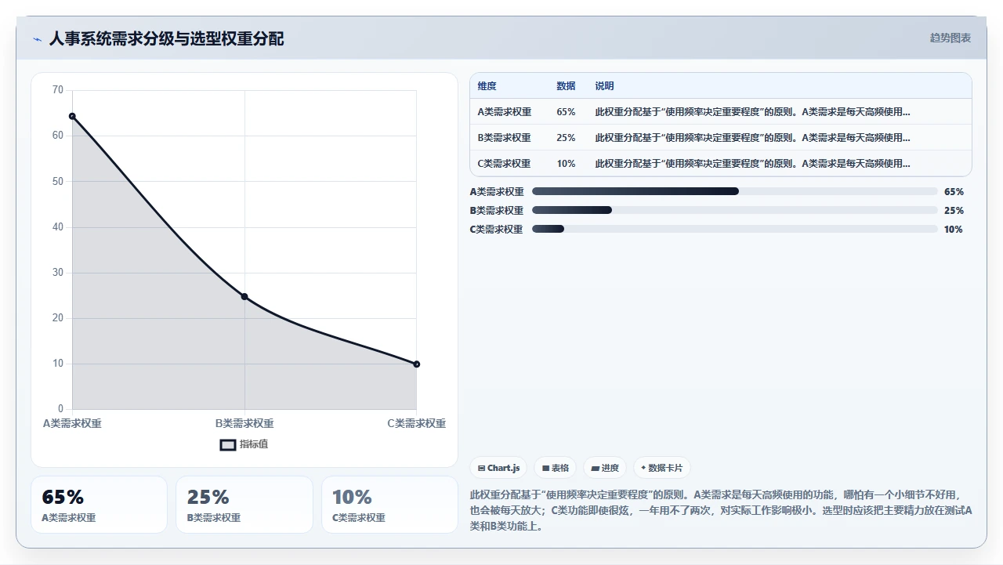
Task: Click the B类需求权重 x-axis label
Action: [x=244, y=424]
